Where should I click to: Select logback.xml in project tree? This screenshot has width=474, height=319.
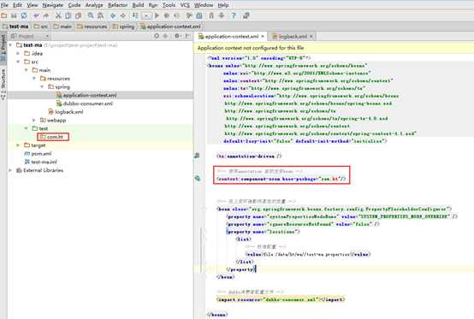(66, 112)
